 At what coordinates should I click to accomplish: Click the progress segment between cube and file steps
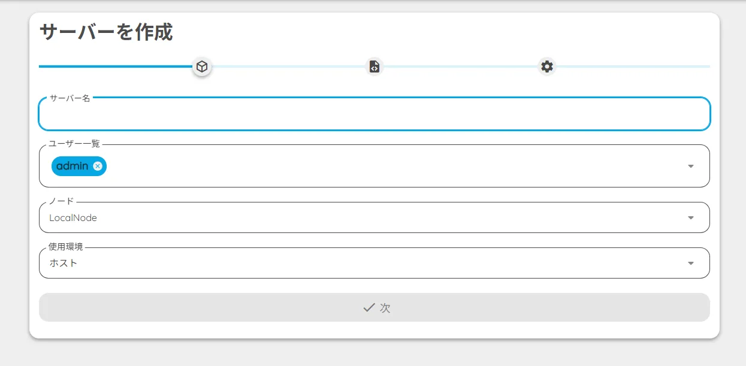click(288, 66)
